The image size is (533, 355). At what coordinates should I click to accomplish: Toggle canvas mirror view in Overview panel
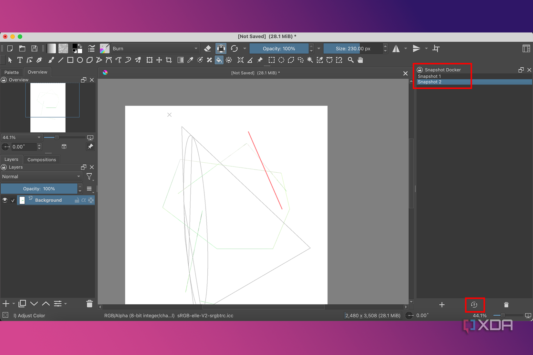click(x=64, y=147)
